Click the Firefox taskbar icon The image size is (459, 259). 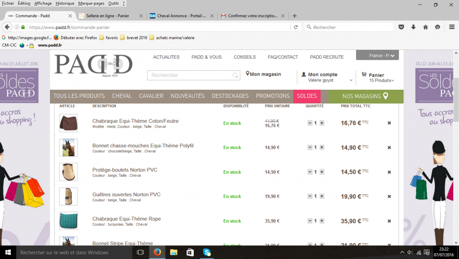[x=157, y=252]
